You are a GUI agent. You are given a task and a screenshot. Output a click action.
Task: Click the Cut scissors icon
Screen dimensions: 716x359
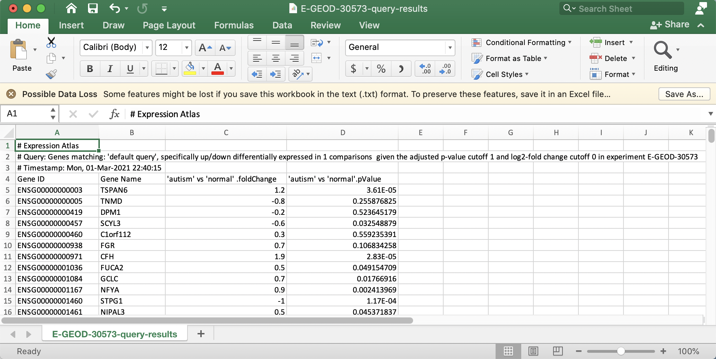coord(51,42)
